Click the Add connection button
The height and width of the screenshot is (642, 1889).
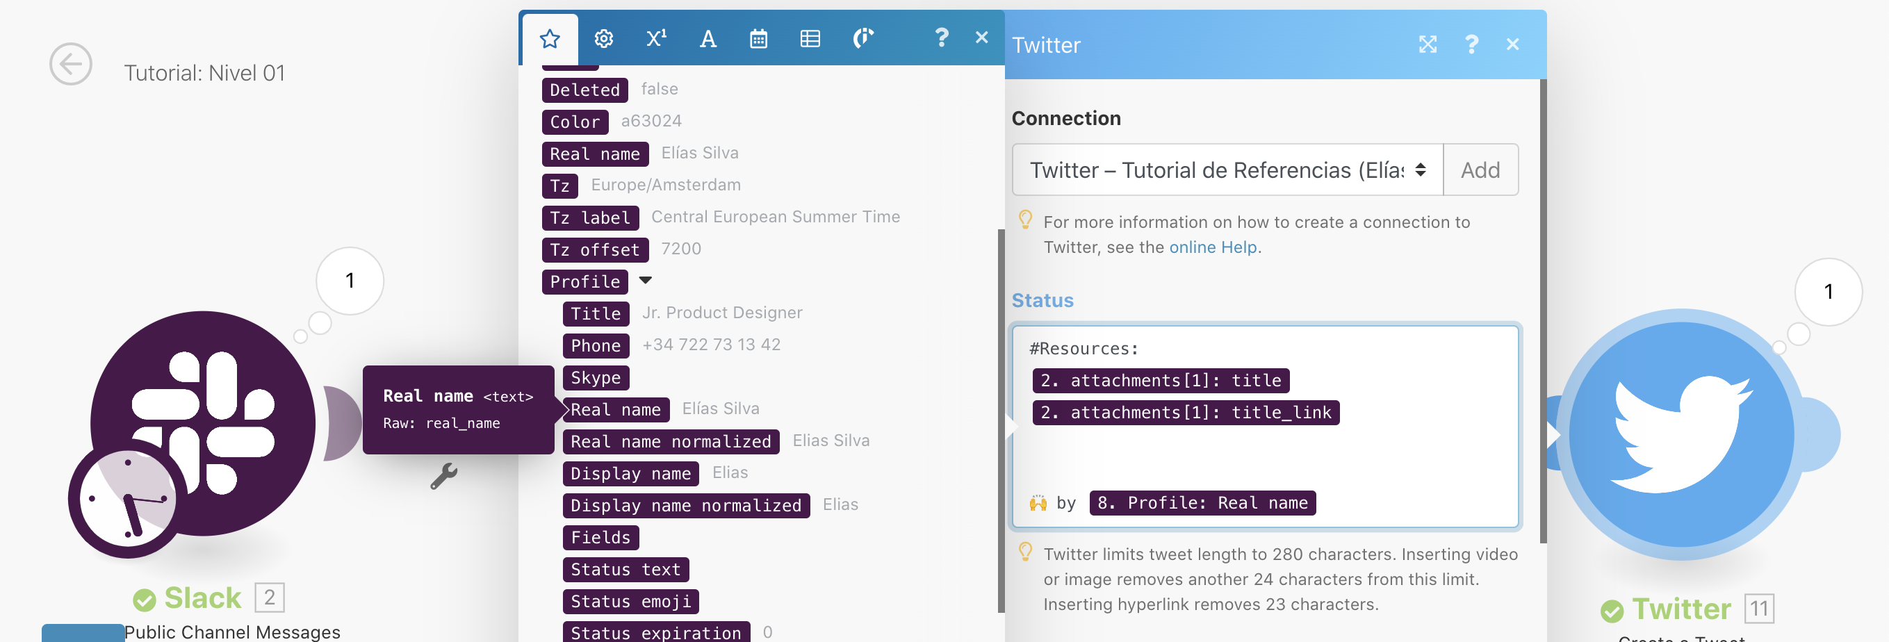(x=1480, y=170)
